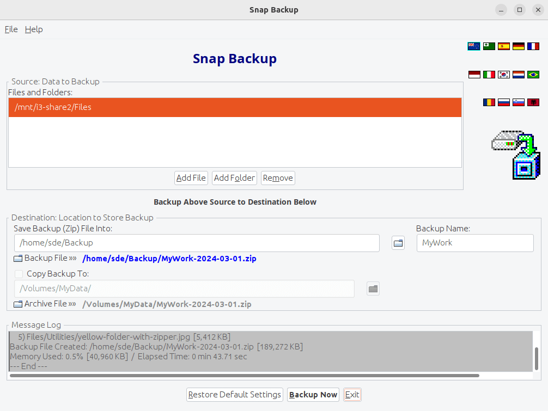Click the Message Log vertical scrollbar
Image resolution: width=548 pixels, height=411 pixels.
[537, 359]
